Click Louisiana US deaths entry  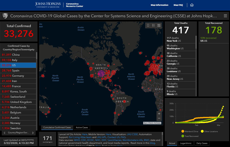(180, 70)
